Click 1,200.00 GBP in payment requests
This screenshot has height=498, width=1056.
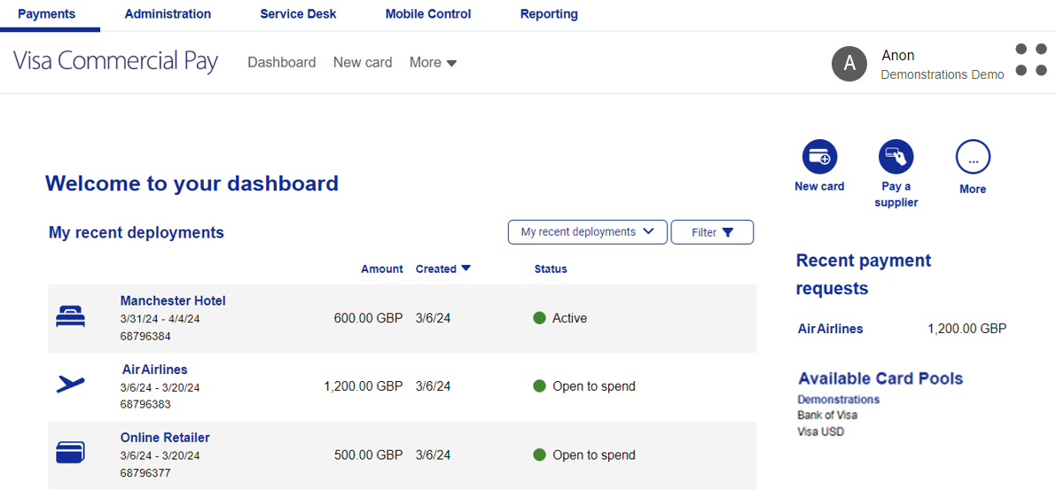tap(967, 329)
